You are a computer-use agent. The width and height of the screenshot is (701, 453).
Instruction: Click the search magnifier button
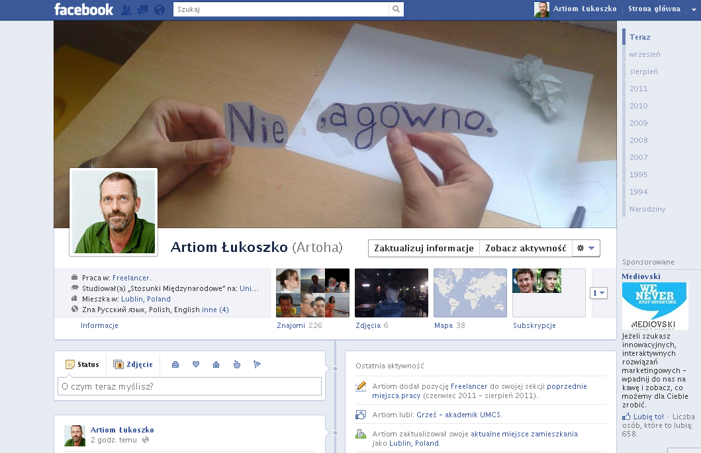pyautogui.click(x=396, y=9)
